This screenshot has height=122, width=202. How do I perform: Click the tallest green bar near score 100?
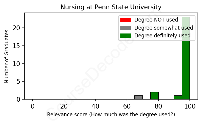click(x=186, y=66)
